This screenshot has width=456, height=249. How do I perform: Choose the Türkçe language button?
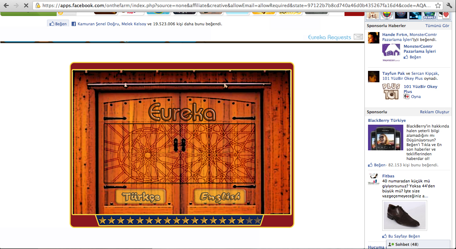[x=140, y=197]
